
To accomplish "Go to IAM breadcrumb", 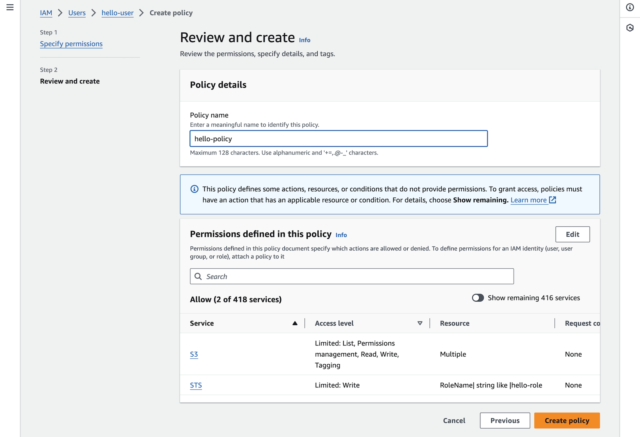I will click(46, 13).
